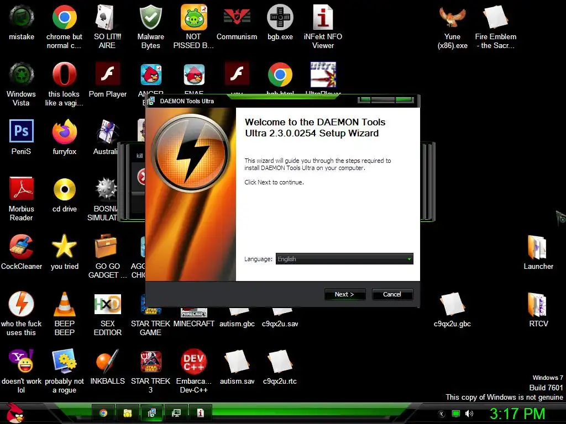Switch to Chrome in the taskbar
566x424 pixels.
[x=103, y=413]
